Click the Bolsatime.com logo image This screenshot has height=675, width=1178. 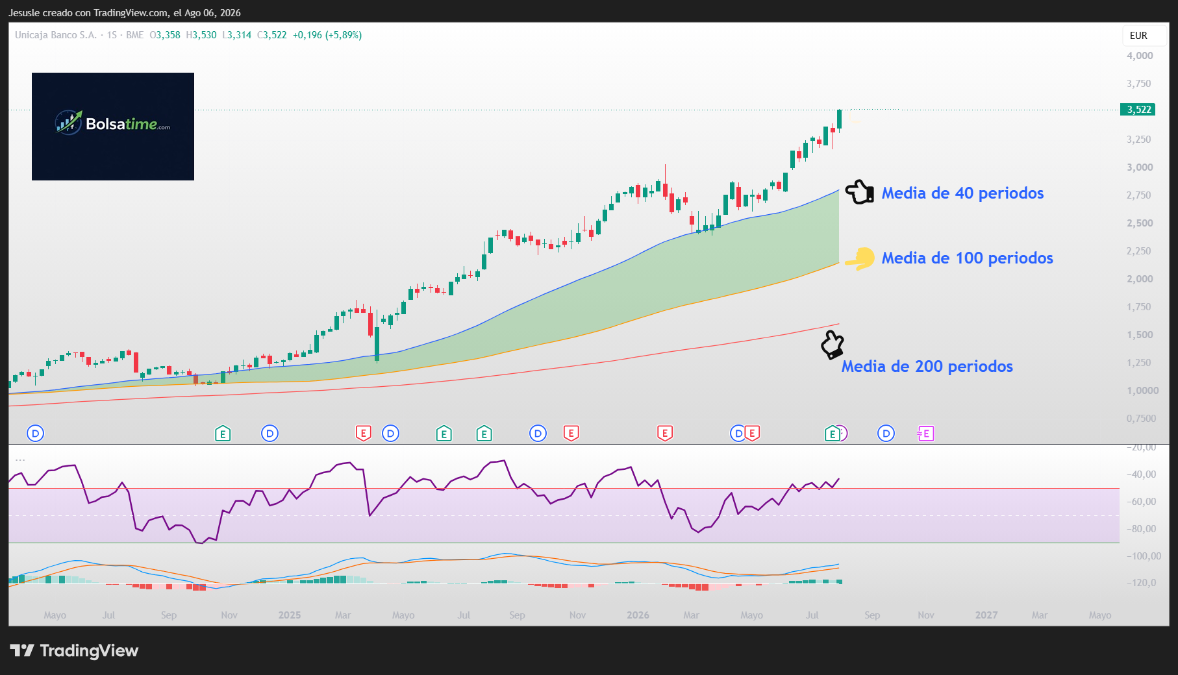[x=113, y=127]
